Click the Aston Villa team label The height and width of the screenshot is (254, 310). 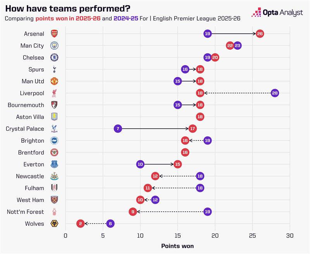[x=30, y=117]
